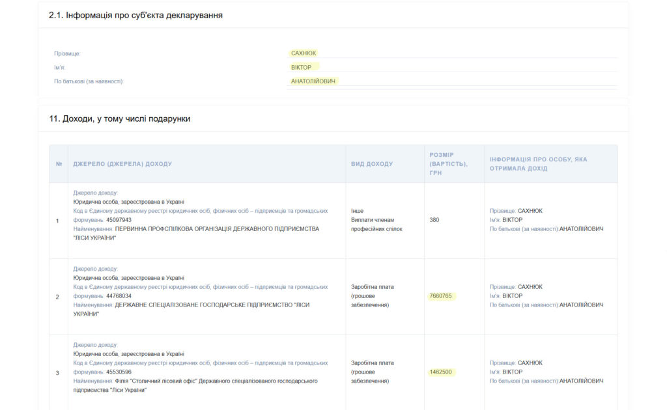Select registry code 44768034

tap(119, 296)
